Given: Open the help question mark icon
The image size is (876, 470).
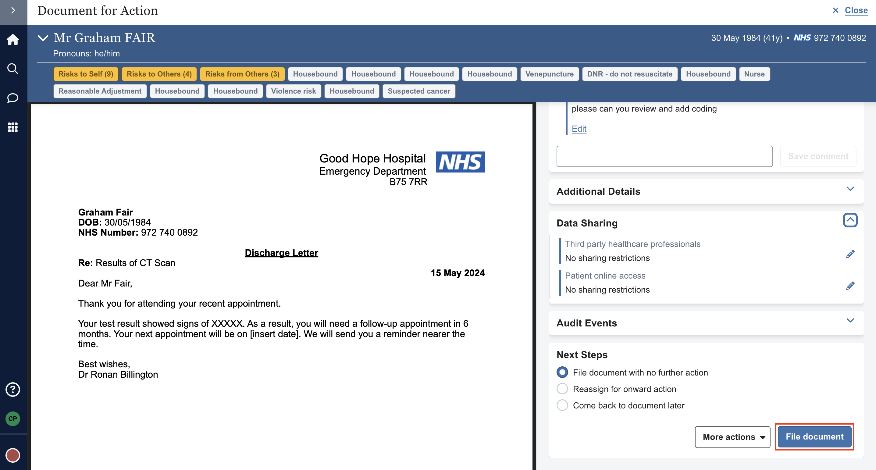Looking at the screenshot, I should click(13, 390).
